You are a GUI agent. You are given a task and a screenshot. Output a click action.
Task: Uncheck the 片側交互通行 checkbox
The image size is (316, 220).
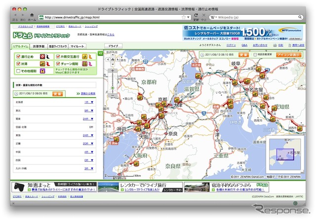pyautogui.click(x=58, y=57)
